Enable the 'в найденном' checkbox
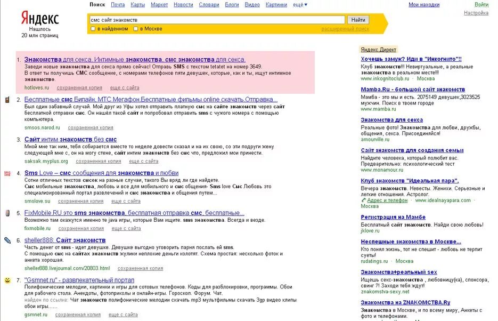The width and height of the screenshot is (498, 321). tap(93, 29)
